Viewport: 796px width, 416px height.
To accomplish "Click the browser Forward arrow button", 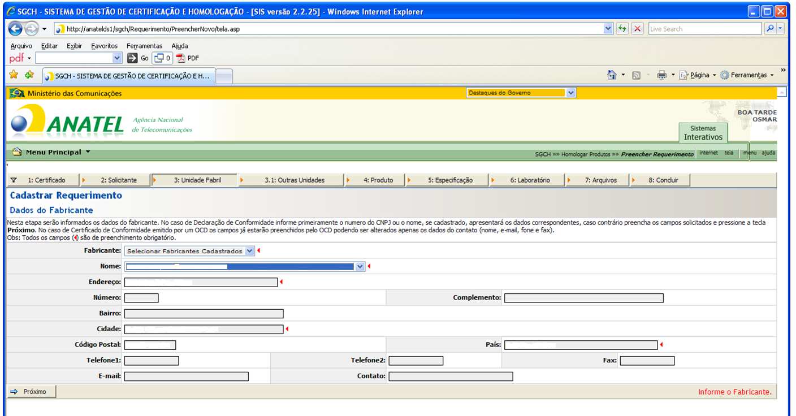I will pos(31,28).
